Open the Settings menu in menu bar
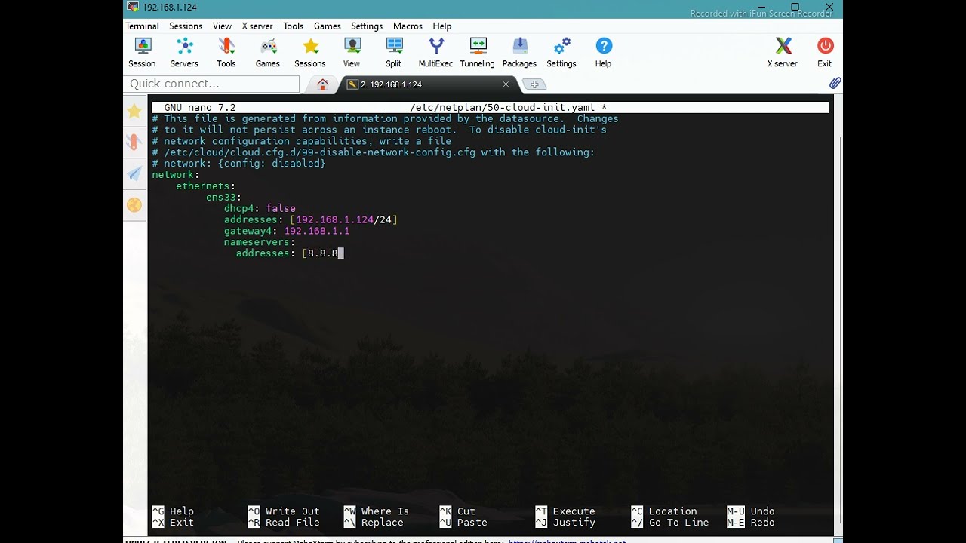966x543 pixels. point(367,26)
